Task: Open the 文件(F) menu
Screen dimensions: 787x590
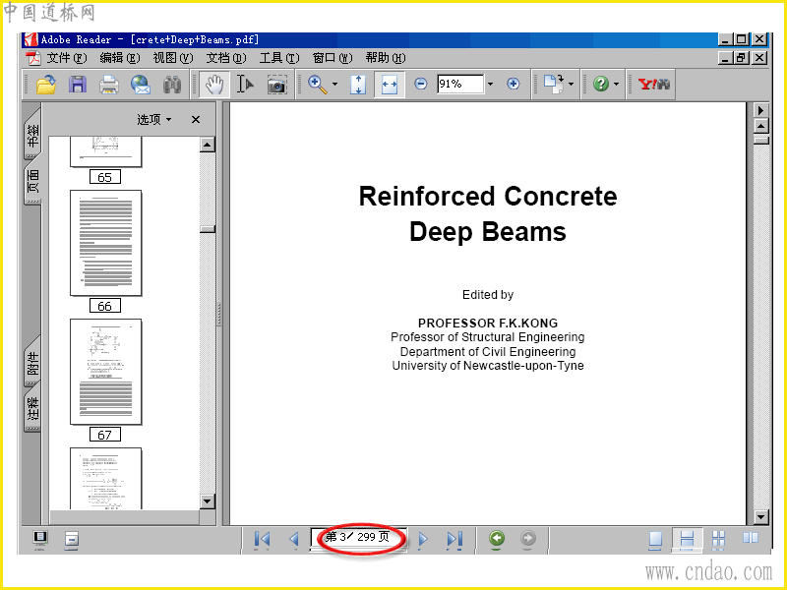Action: pos(66,58)
